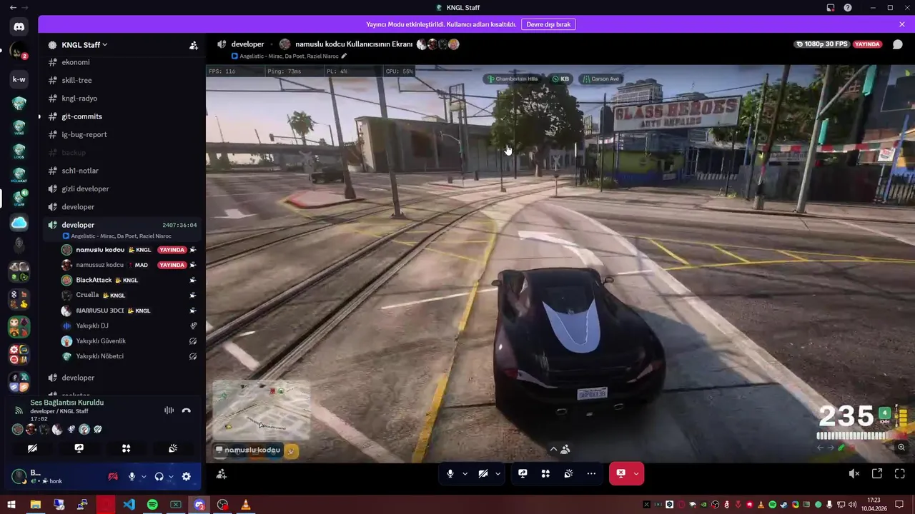
Task: Toggle microphone in stream control bar
Action: (450, 473)
